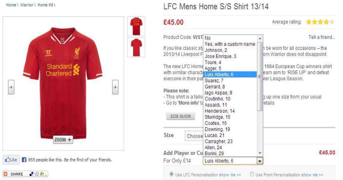Collapse the Luis Alberto, 6 combo box arrow

point(260,161)
